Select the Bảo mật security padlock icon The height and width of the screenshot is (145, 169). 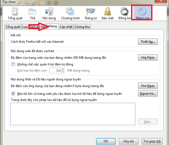click(x=108, y=13)
